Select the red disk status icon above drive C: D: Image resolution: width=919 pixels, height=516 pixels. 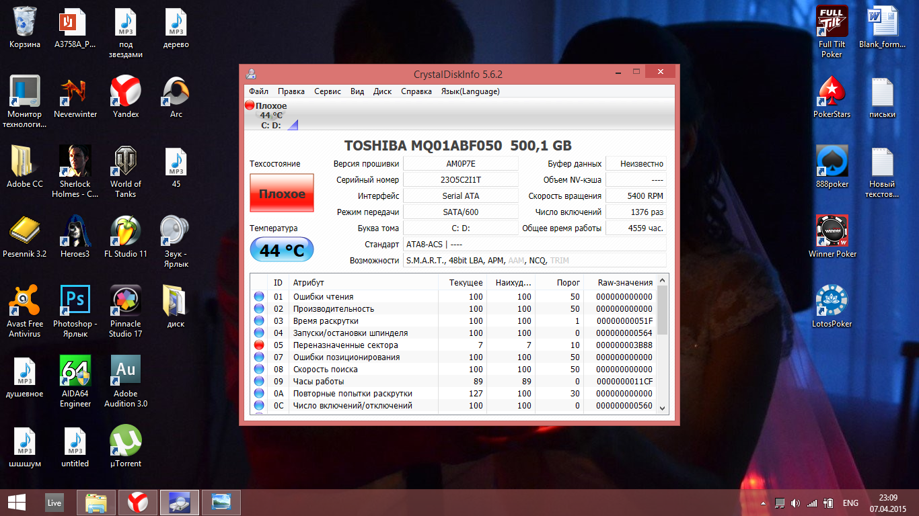(x=250, y=105)
